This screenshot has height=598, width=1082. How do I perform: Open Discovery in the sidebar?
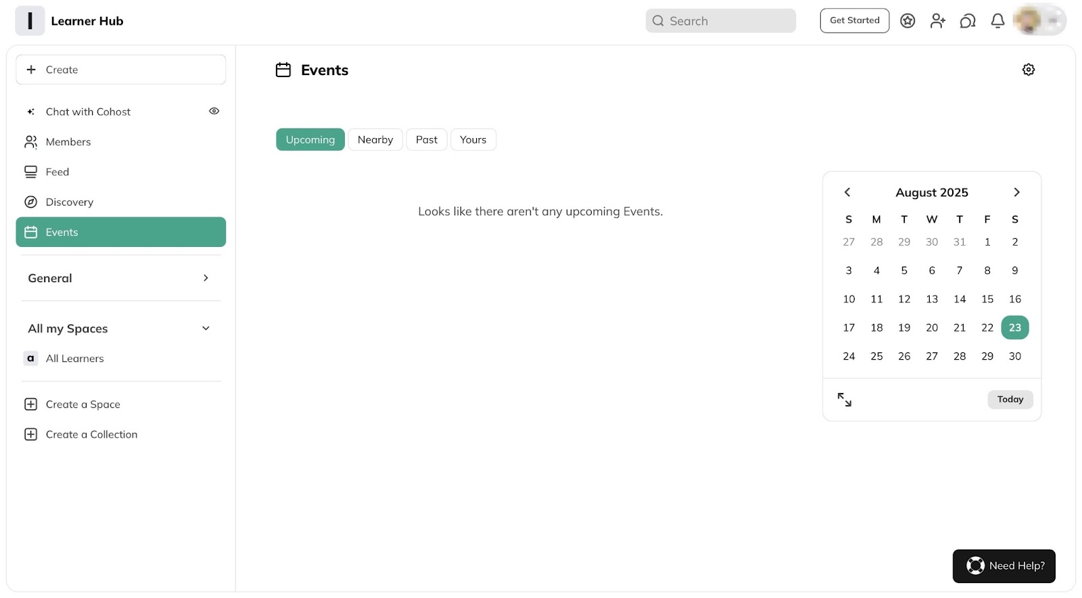(121, 202)
